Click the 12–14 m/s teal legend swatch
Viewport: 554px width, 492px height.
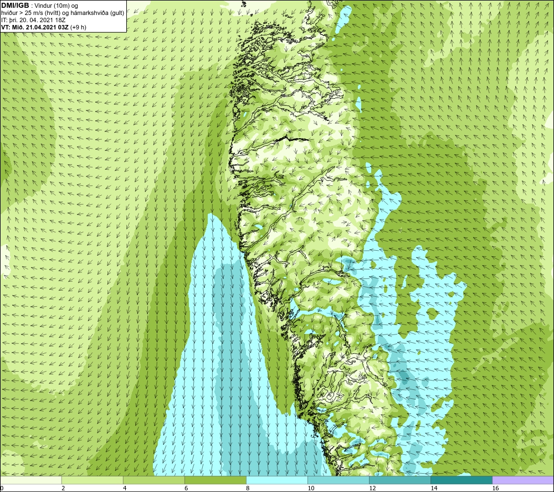point(399,480)
